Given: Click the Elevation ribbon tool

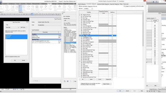Looking at the screenshot, I should point(59,7).
